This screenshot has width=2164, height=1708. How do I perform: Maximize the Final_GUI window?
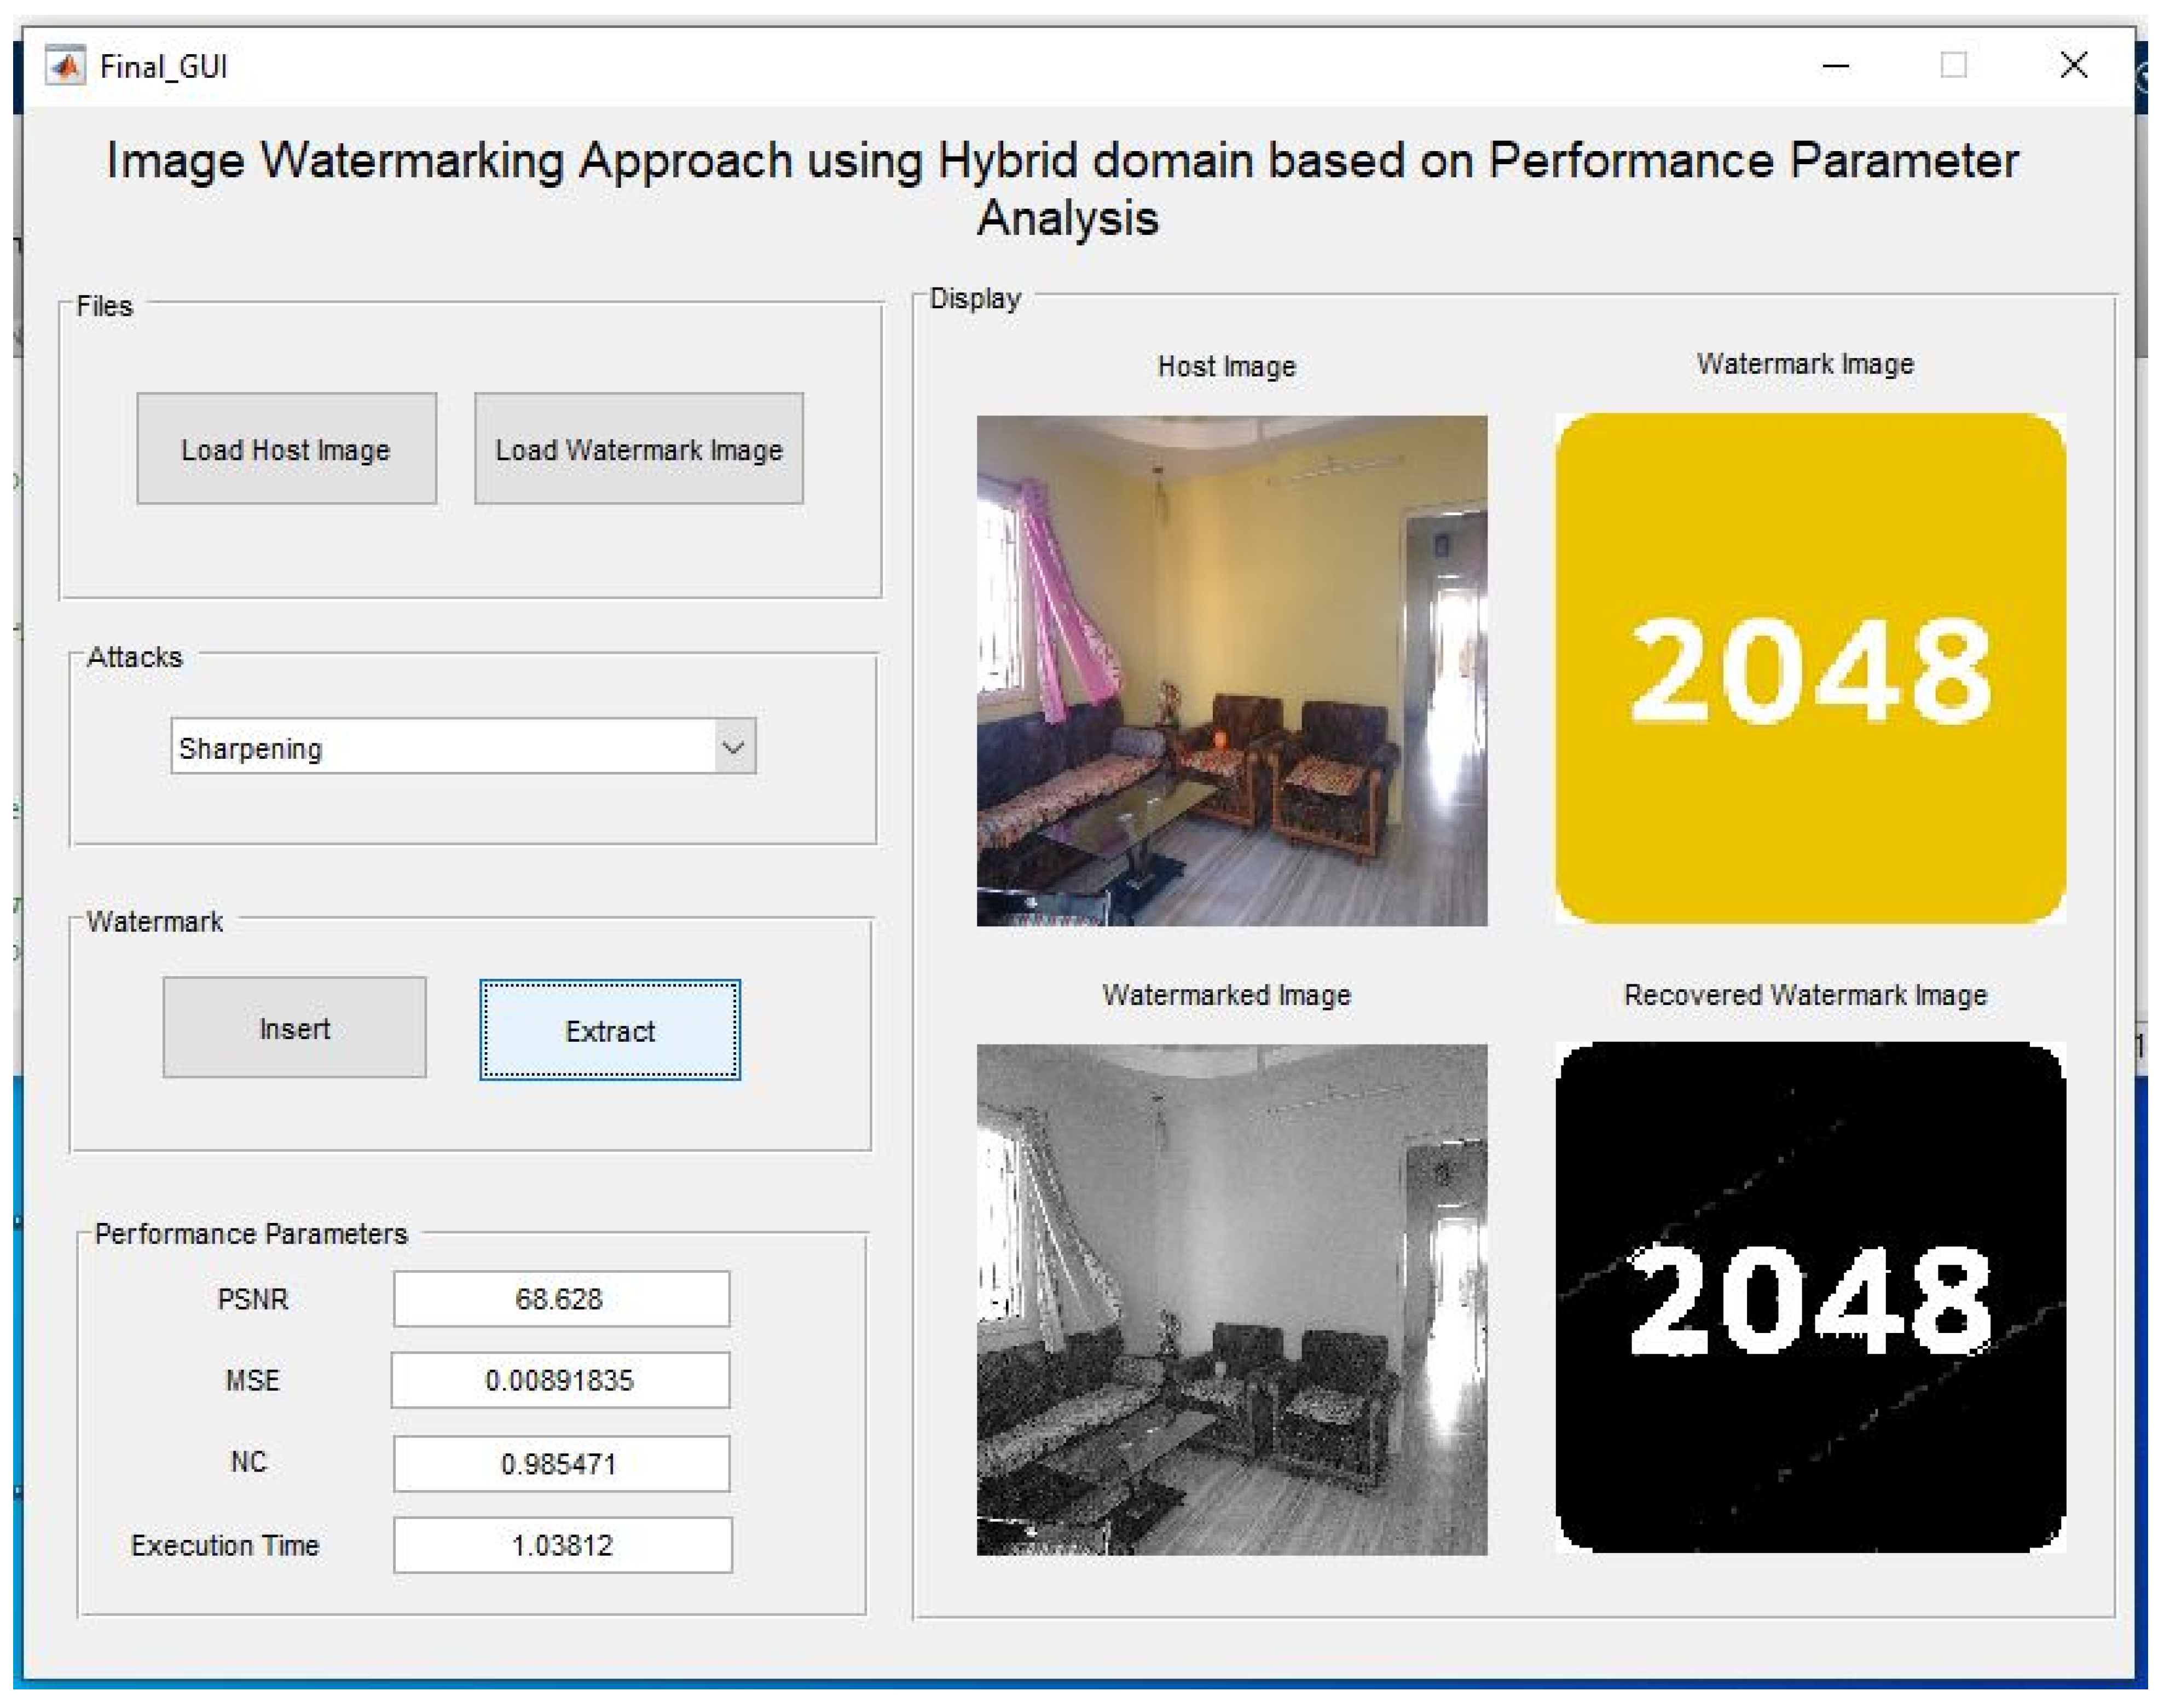1953,66
